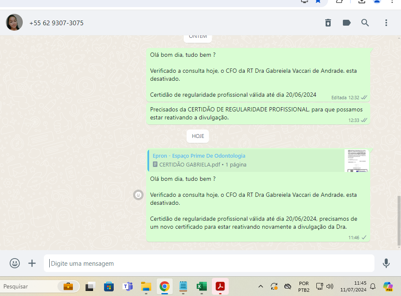Click the delete chat trash icon

point(328,23)
